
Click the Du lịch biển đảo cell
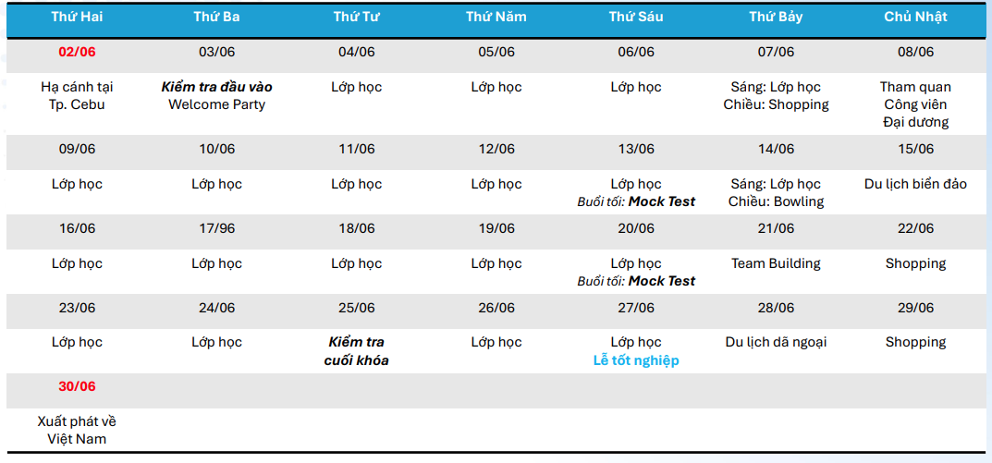915,184
